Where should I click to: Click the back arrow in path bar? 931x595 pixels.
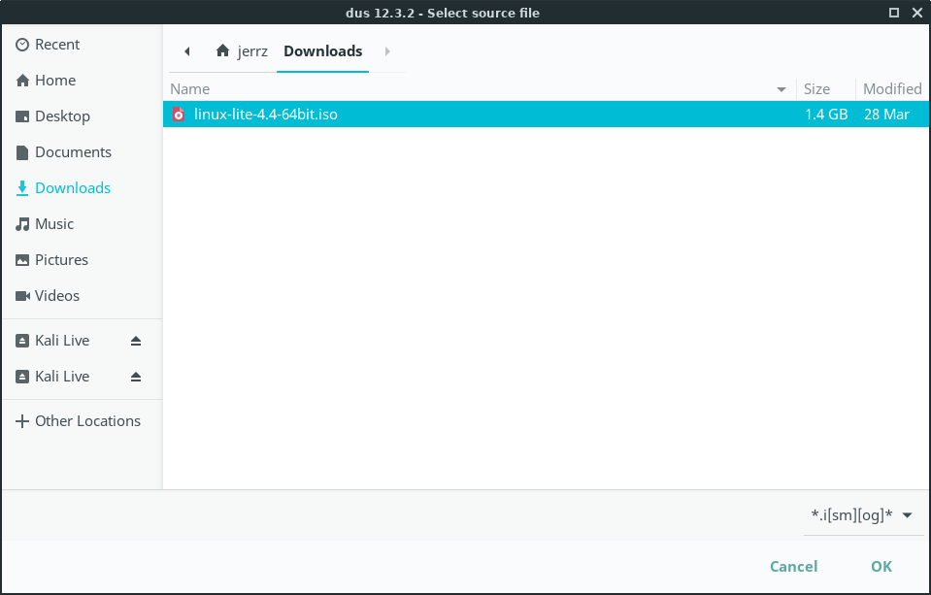[186, 51]
